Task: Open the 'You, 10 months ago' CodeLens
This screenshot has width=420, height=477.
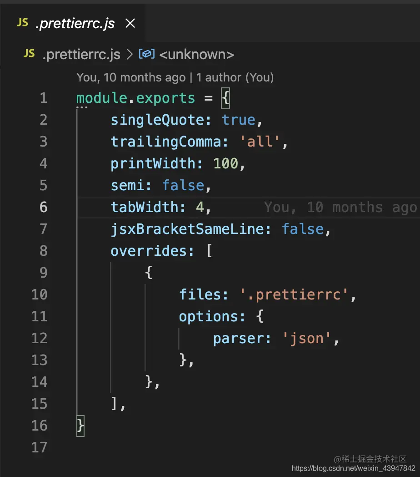Action: 131,77
